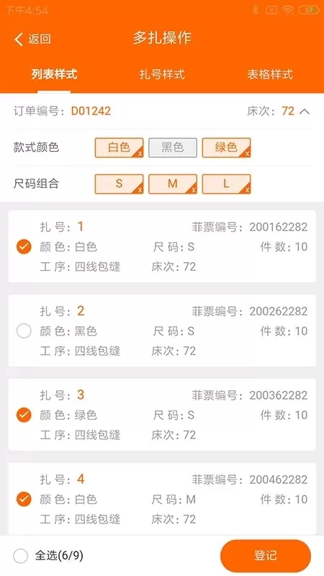
Task: Deselect the L size tag
Action: [x=226, y=184]
